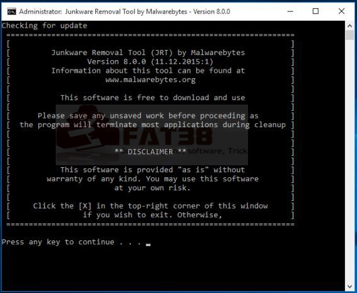Click 'if you wish to exit. Otherwise,' line
Viewport: 357px width, 293px height.
point(153,215)
